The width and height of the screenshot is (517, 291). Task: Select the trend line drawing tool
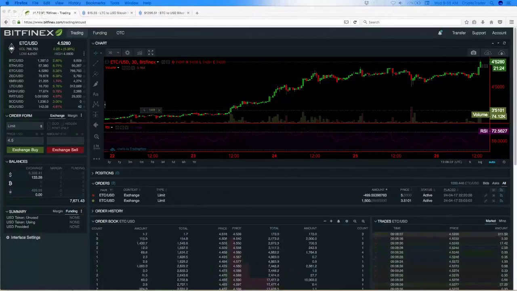pyautogui.click(x=96, y=63)
